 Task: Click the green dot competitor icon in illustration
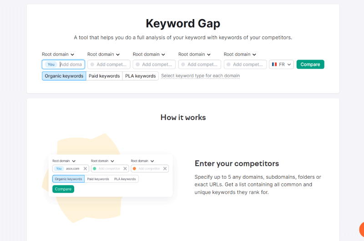(95, 169)
